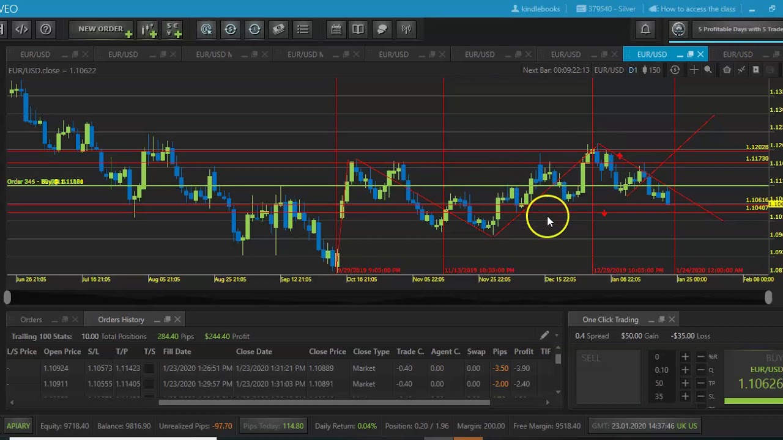Screen dimensions: 783x440
Task: Open How to access the class link
Action: click(x=692, y=9)
